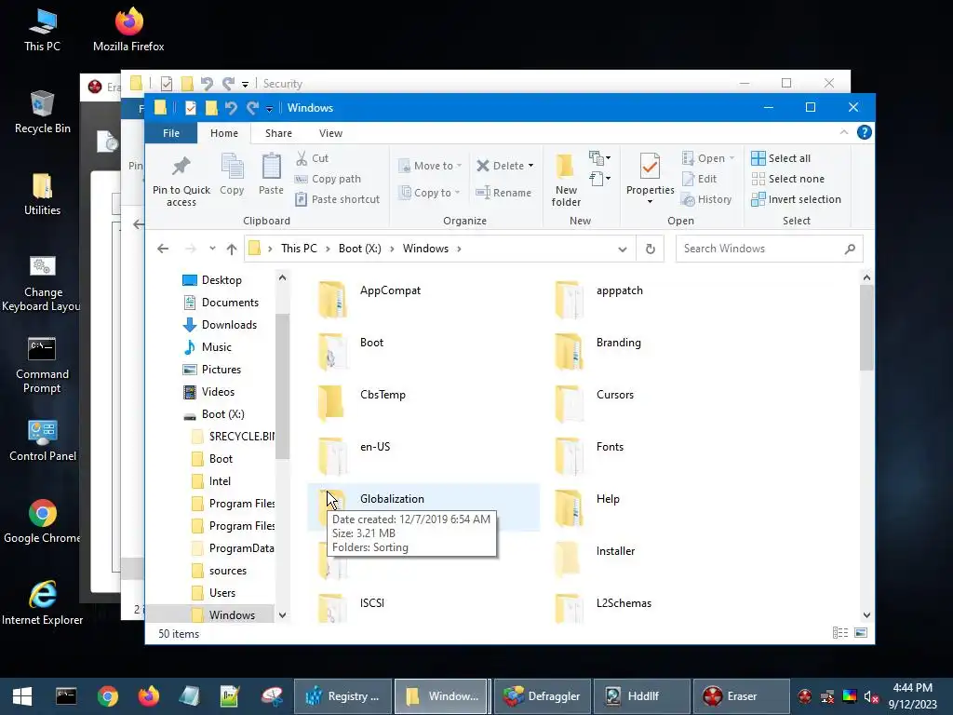The width and height of the screenshot is (953, 715).
Task: Open the Recycle Bin desktop icon
Action: point(42,112)
